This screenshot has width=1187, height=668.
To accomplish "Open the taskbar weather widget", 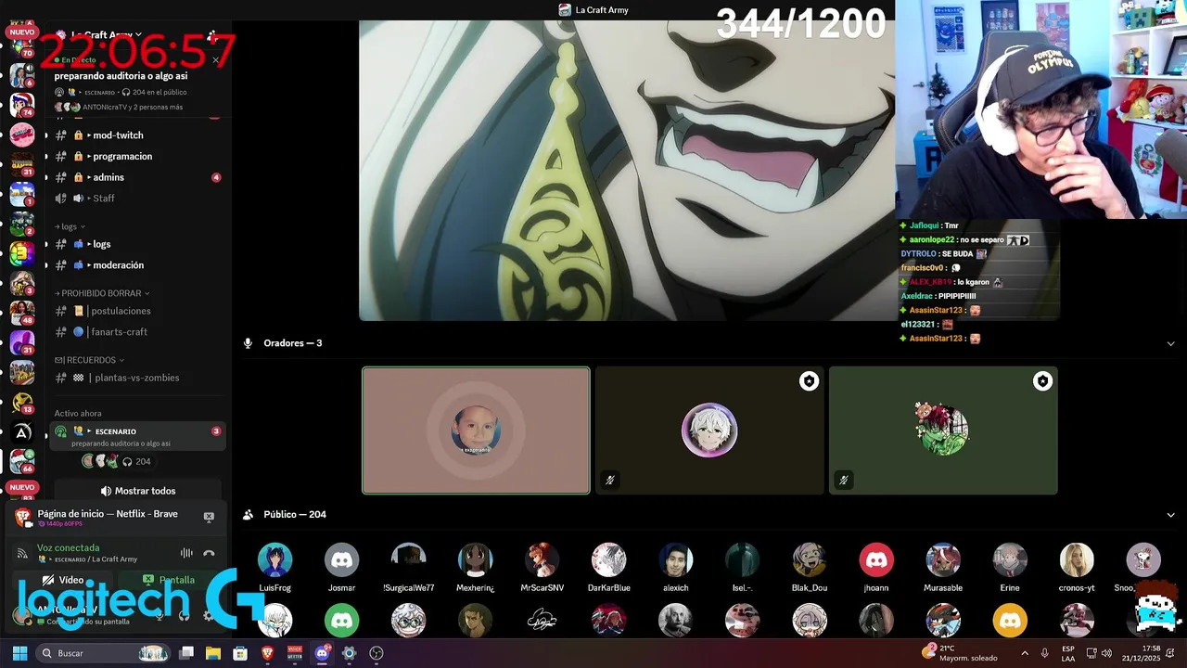I will [959, 653].
